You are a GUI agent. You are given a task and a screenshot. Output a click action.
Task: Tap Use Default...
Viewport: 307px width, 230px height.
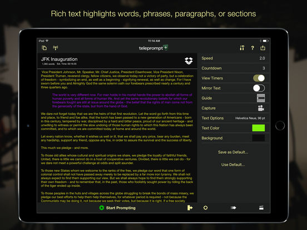click(233, 164)
